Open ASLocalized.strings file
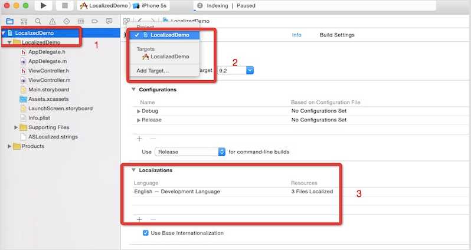Screen dimensions: 471x250 pyautogui.click(x=53, y=137)
